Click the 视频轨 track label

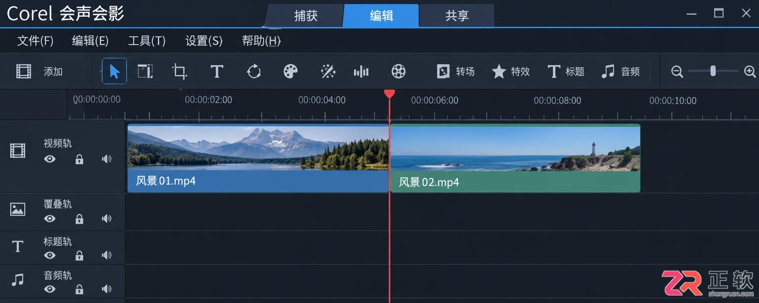pyautogui.click(x=57, y=144)
